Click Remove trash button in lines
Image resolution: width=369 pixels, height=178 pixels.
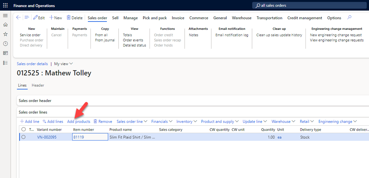click(103, 122)
